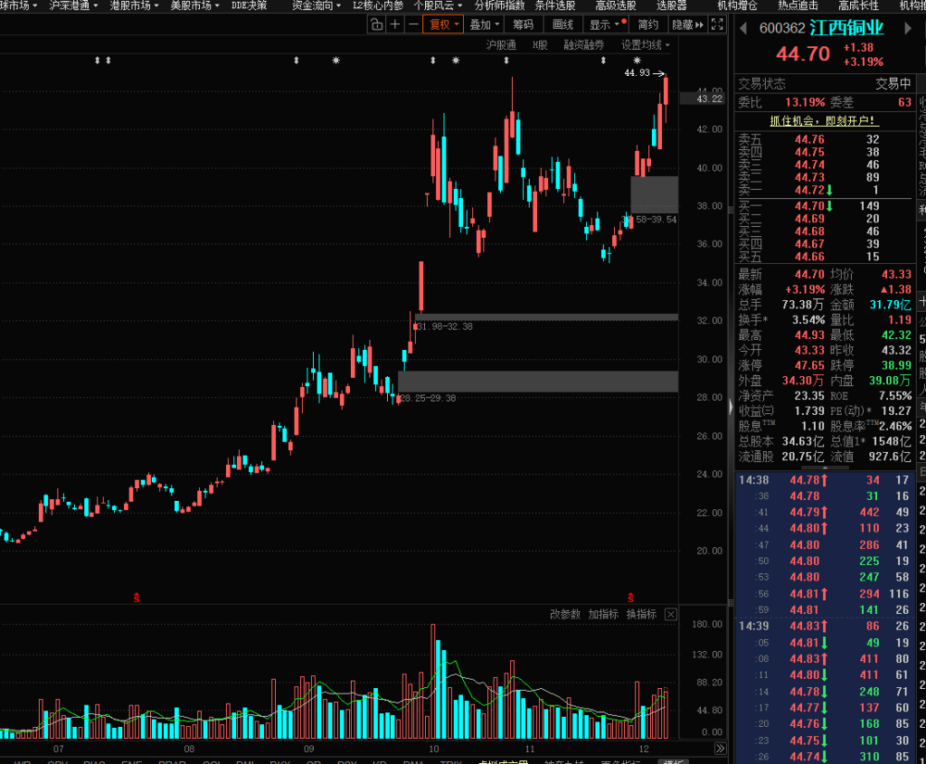This screenshot has height=764, width=926.
Task: Expand the 叠加 overlay dropdown
Action: (x=484, y=24)
